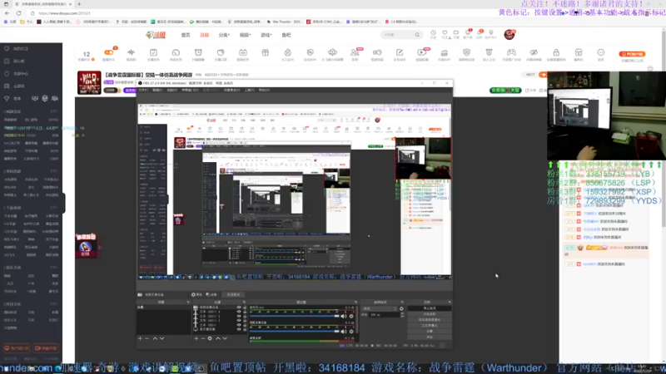
Task: Toggle eye visibility of fourth source row
Action: [x=239, y=321]
